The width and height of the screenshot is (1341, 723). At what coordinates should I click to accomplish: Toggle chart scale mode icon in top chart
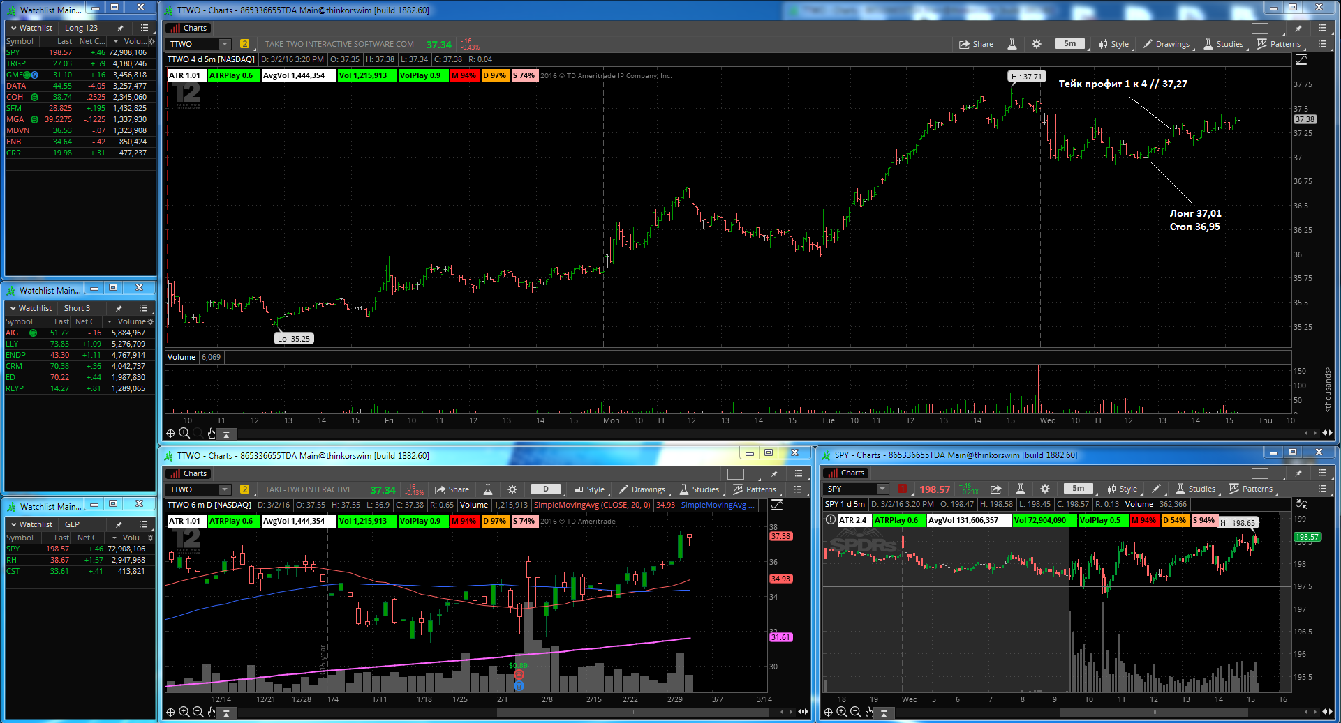pyautogui.click(x=1301, y=60)
